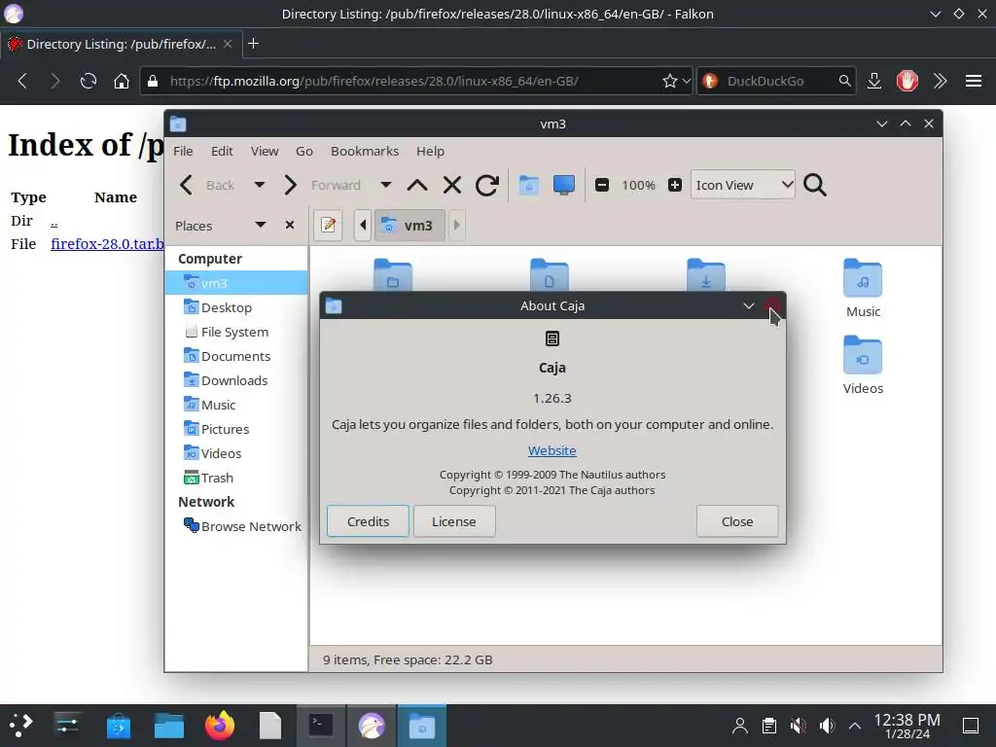The image size is (996, 747).
Task: Open the Website link in About Caja
Action: click(552, 450)
